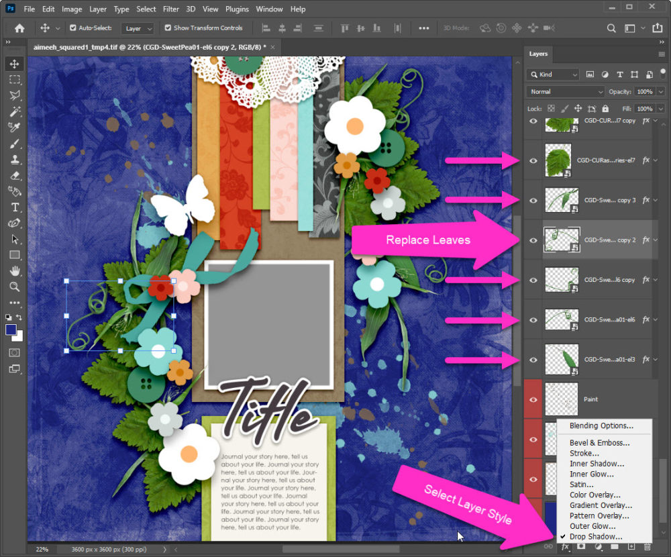
Task: Open the Search icon in options bar
Action: (611, 28)
